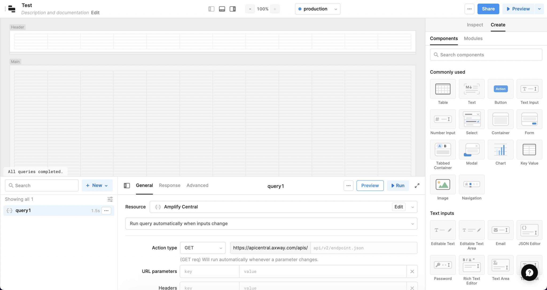Select the Chart component

(500, 150)
